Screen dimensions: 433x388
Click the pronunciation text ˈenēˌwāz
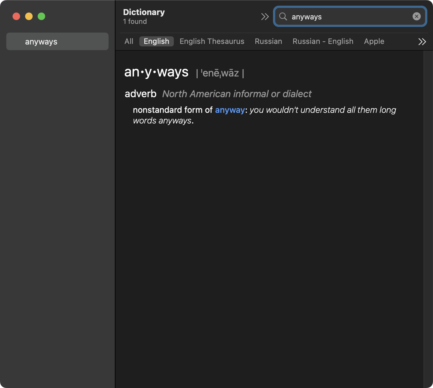tap(220, 73)
